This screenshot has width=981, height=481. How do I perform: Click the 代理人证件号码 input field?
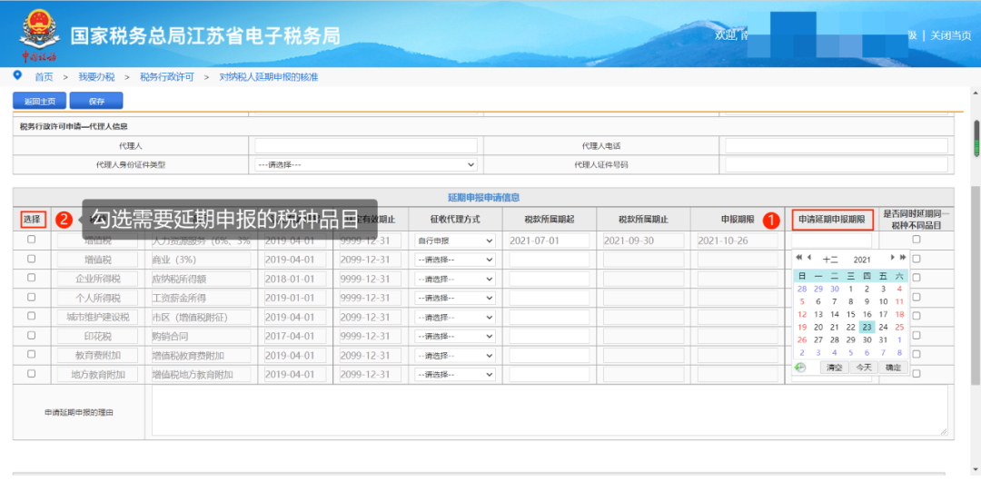[837, 164]
